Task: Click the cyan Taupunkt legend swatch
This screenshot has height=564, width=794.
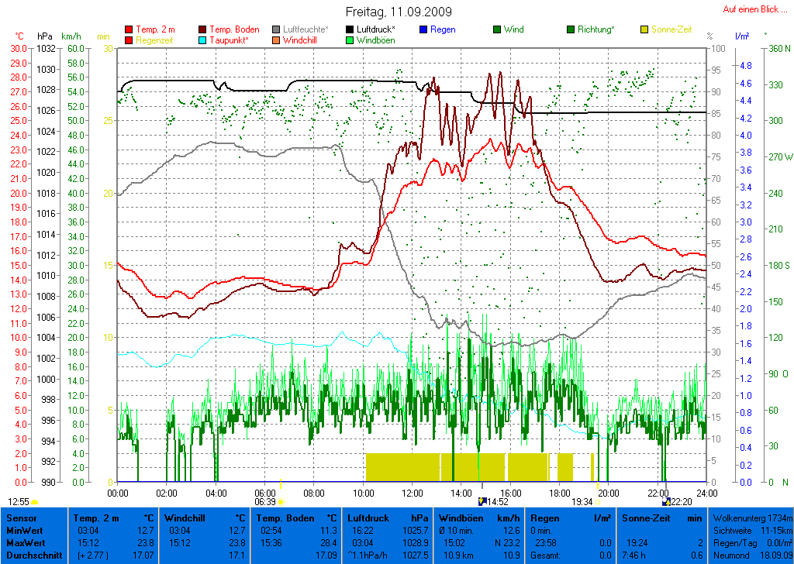Action: (x=203, y=40)
